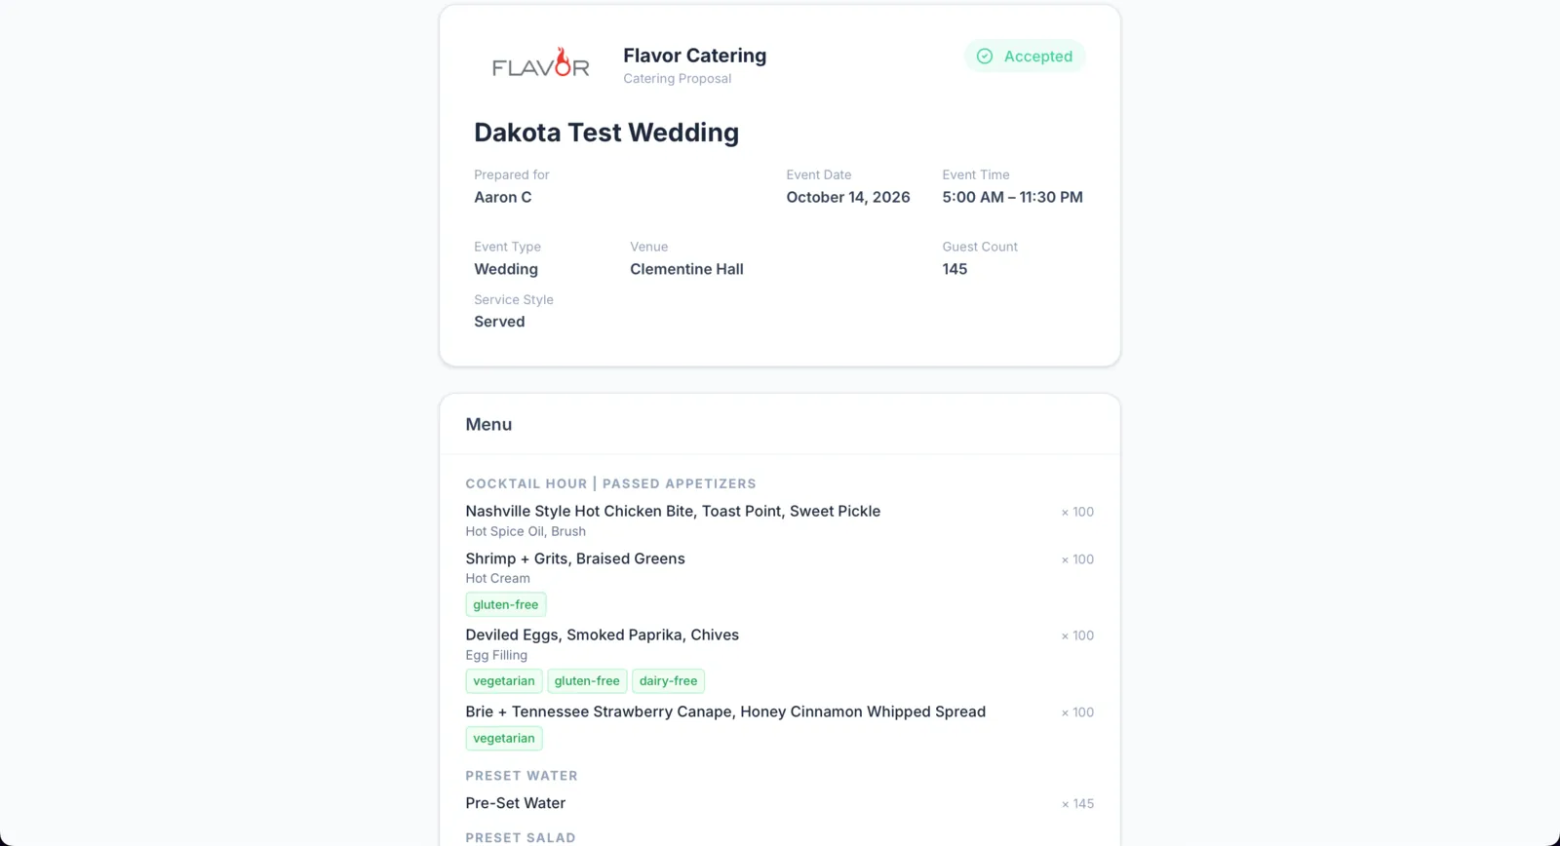The width and height of the screenshot is (1560, 846).
Task: Click × 100 quantity for Shrimp + Grits
Action: point(1077,559)
